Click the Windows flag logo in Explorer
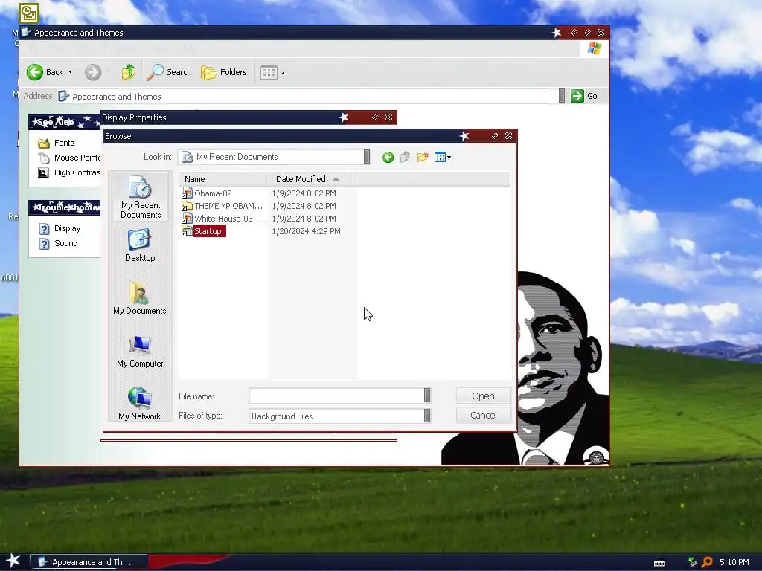 [594, 48]
